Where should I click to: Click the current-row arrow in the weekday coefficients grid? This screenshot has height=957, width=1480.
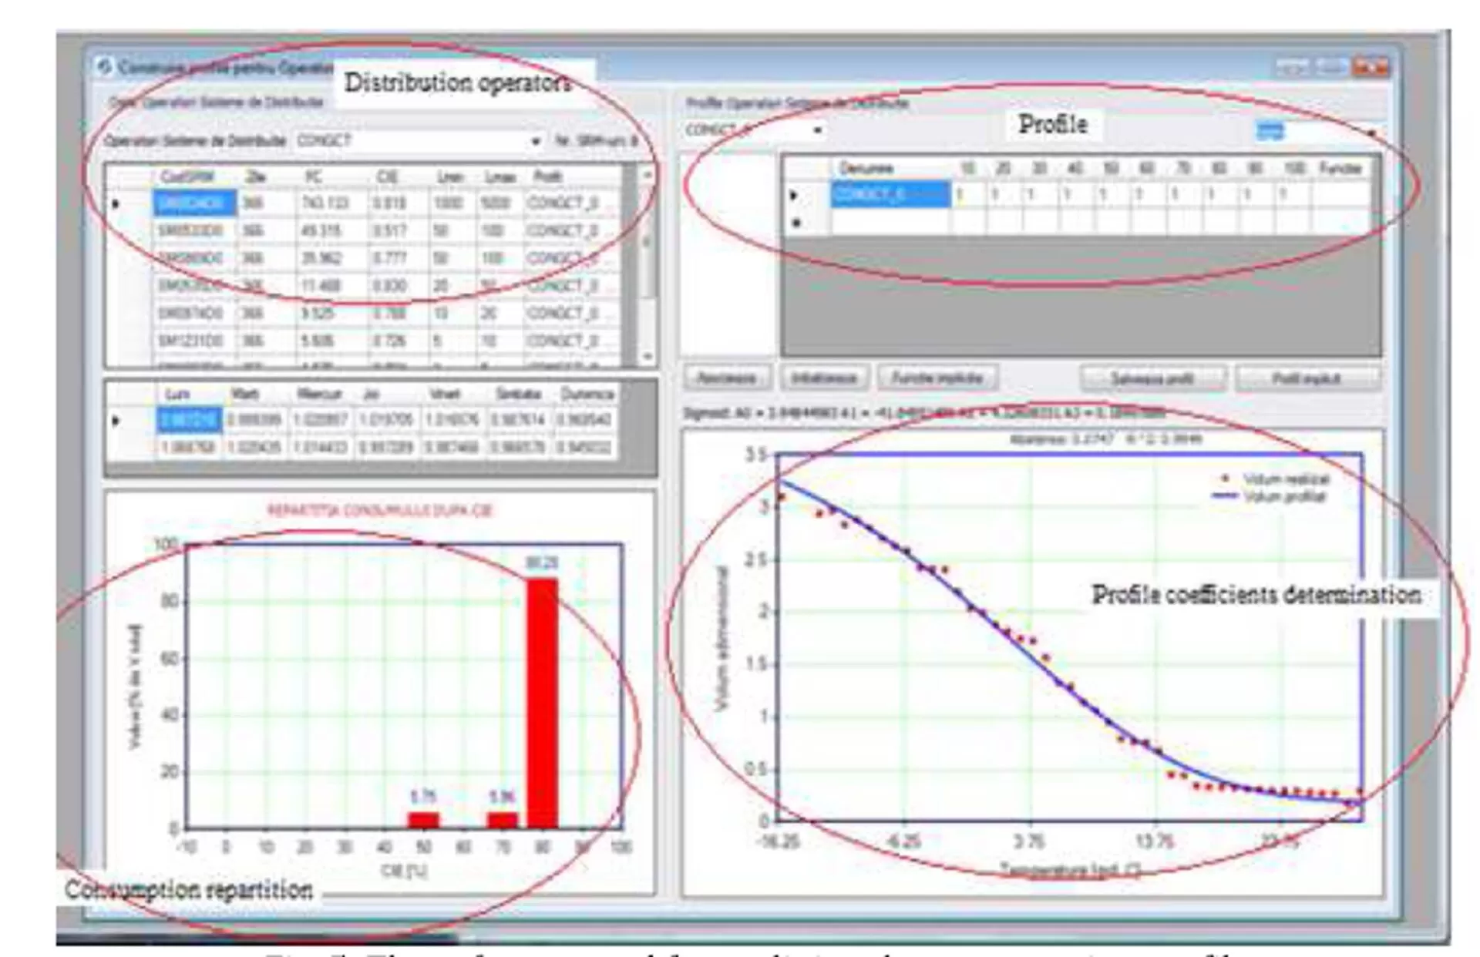116,420
